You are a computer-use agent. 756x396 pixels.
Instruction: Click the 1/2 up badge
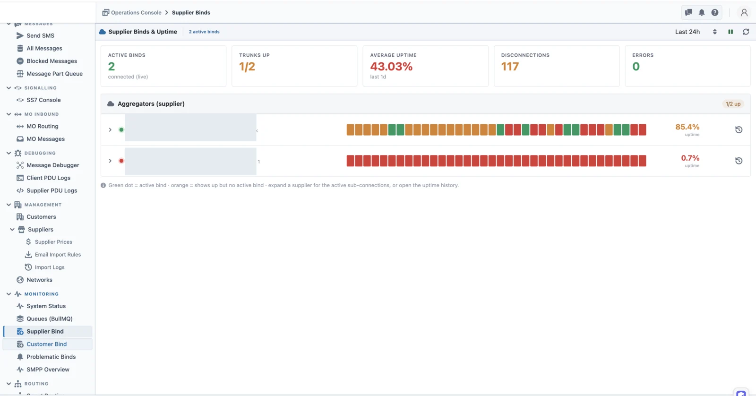[x=733, y=104]
